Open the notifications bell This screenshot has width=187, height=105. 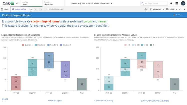(171, 3)
